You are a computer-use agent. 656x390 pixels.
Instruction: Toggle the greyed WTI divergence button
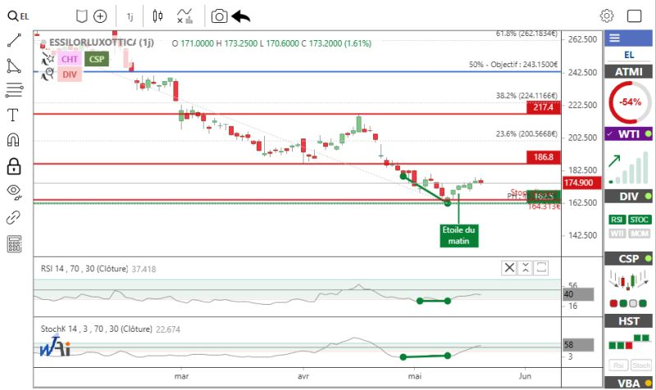point(617,234)
